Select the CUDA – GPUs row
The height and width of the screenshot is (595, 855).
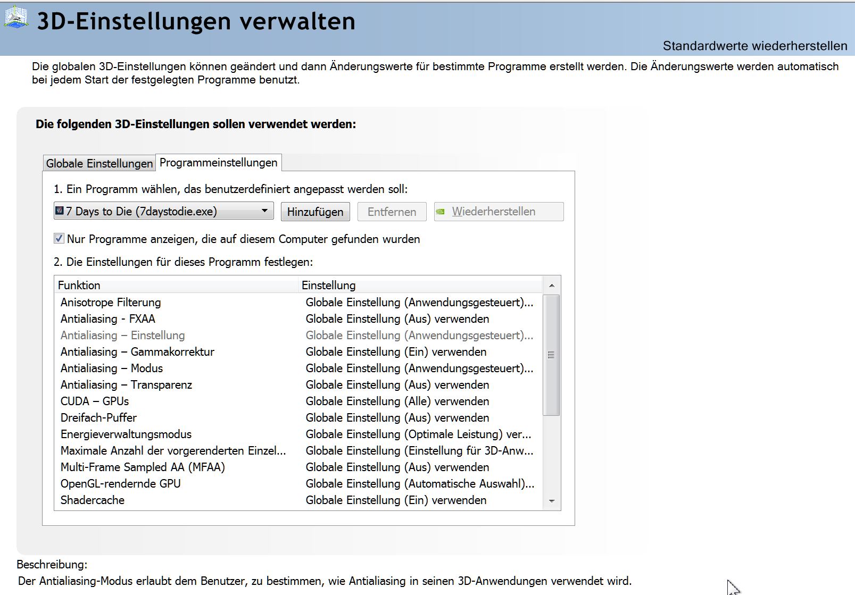298,401
